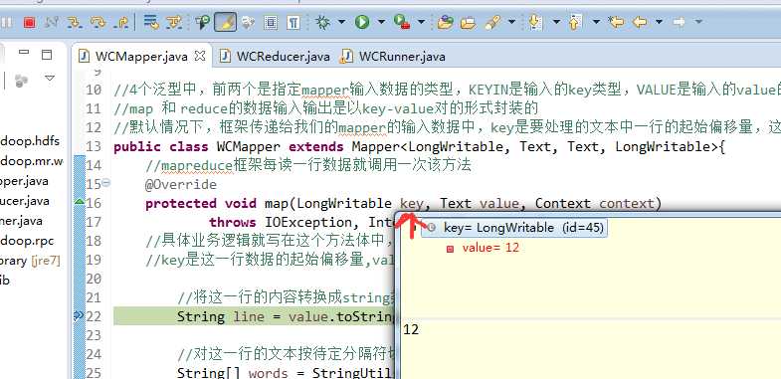Click the Disconnect debug icon

[52, 22]
